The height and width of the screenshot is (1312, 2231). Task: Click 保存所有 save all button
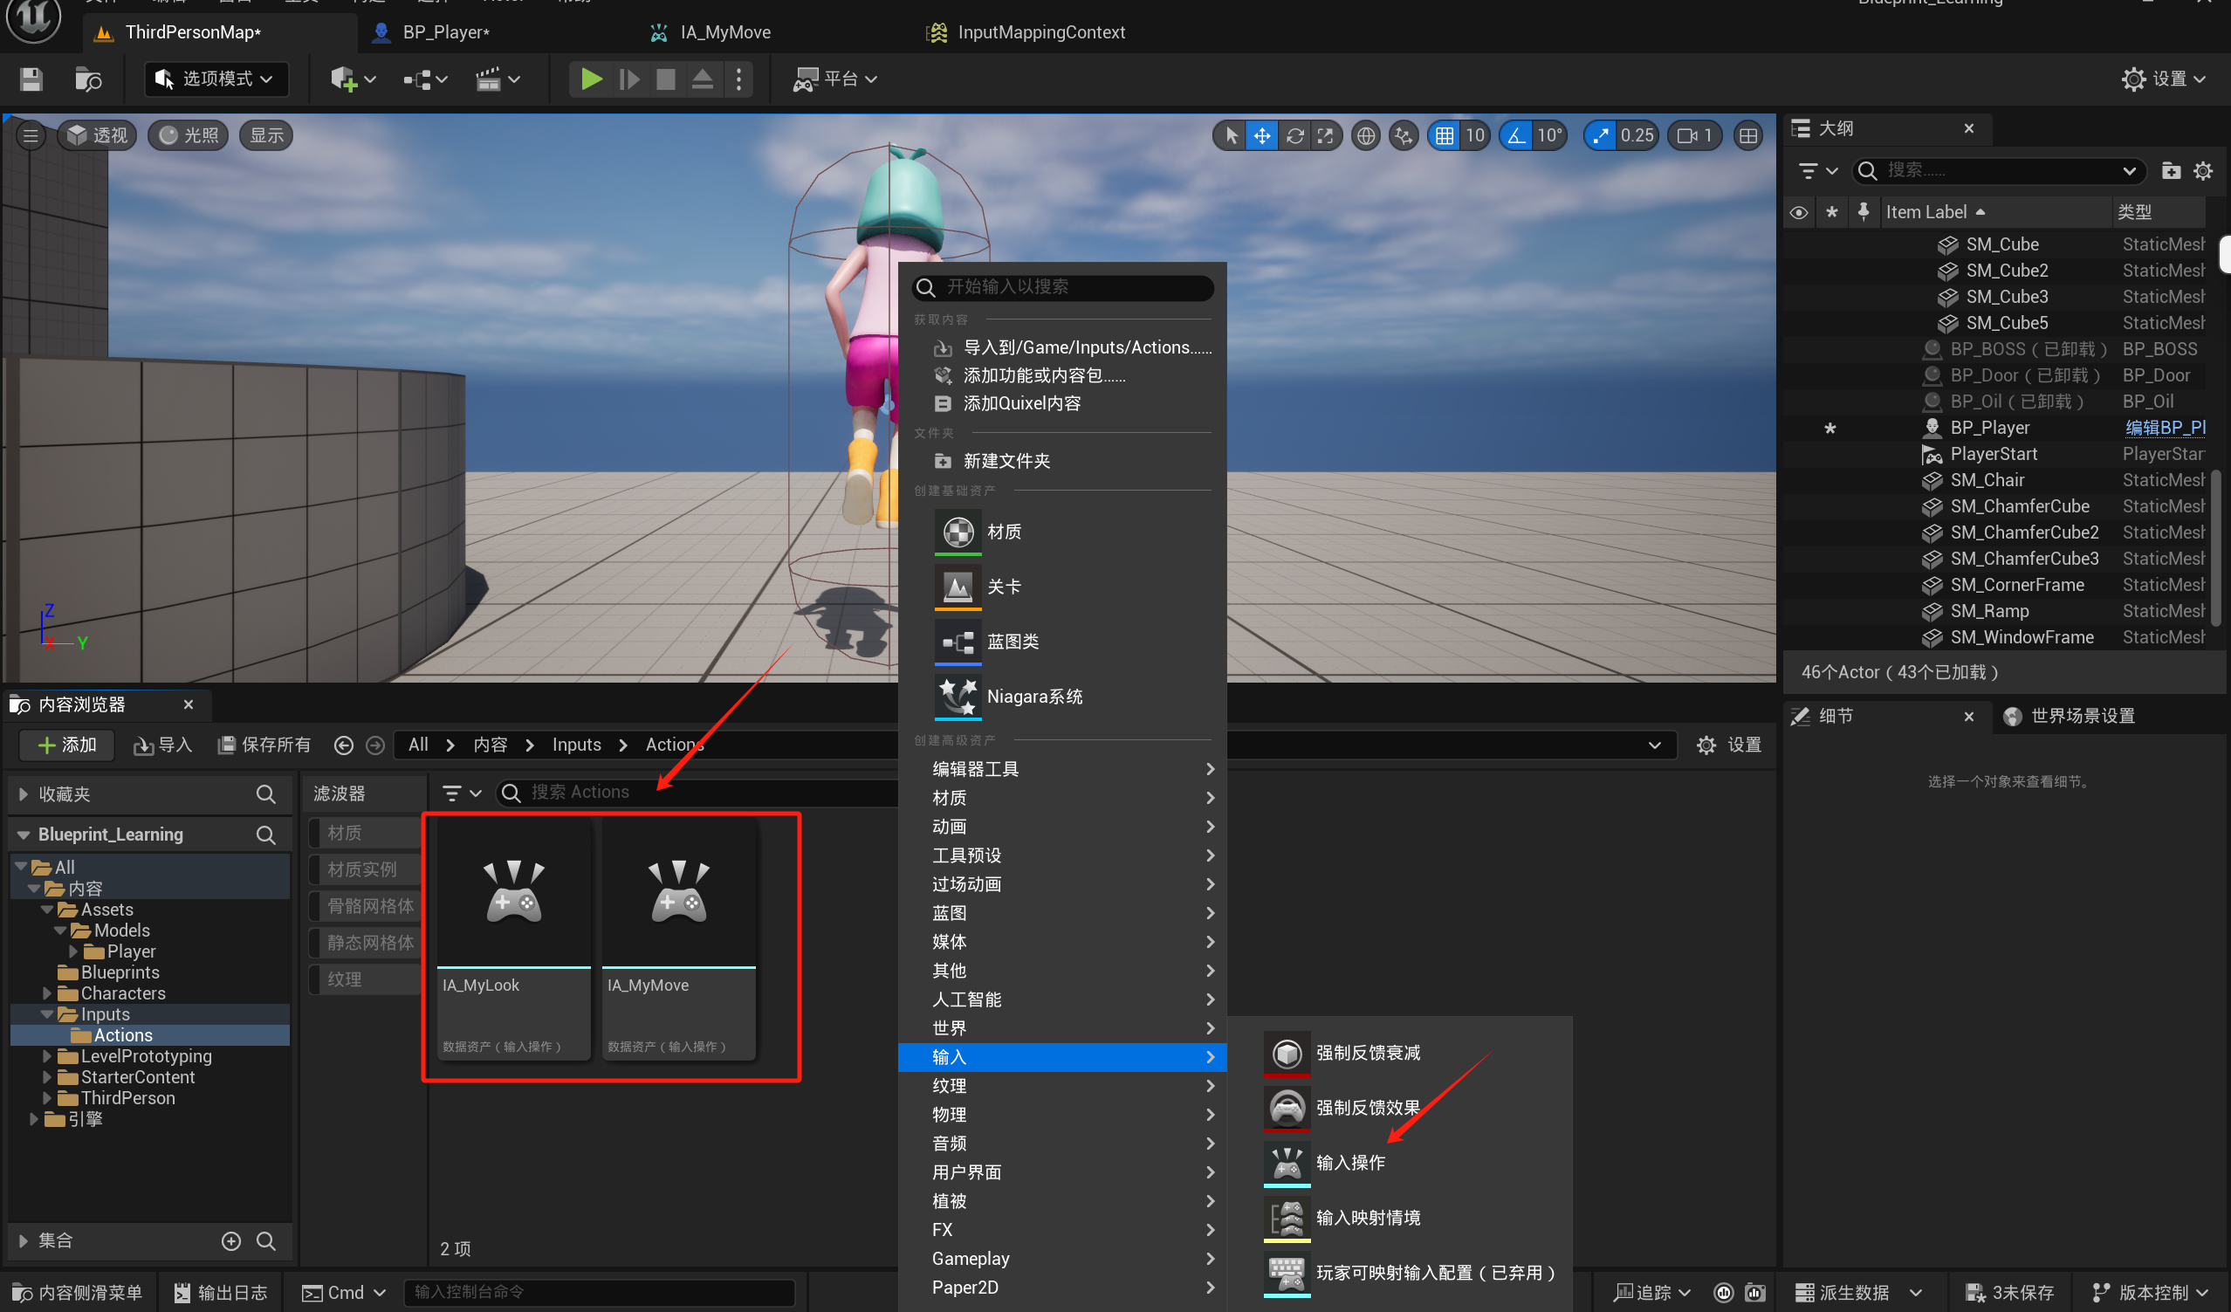pyautogui.click(x=264, y=745)
